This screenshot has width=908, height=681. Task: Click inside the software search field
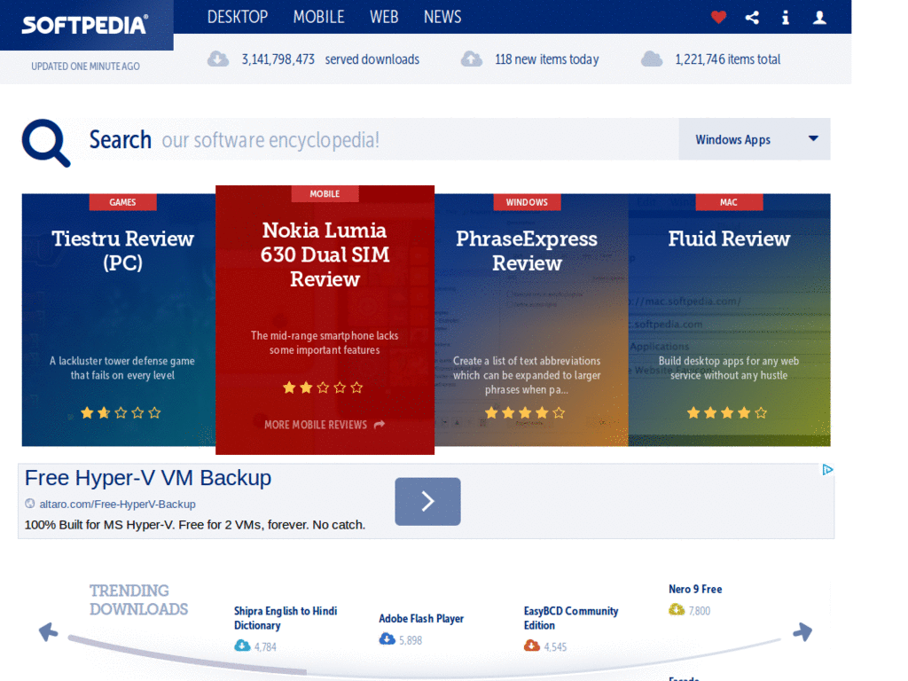tap(355, 139)
